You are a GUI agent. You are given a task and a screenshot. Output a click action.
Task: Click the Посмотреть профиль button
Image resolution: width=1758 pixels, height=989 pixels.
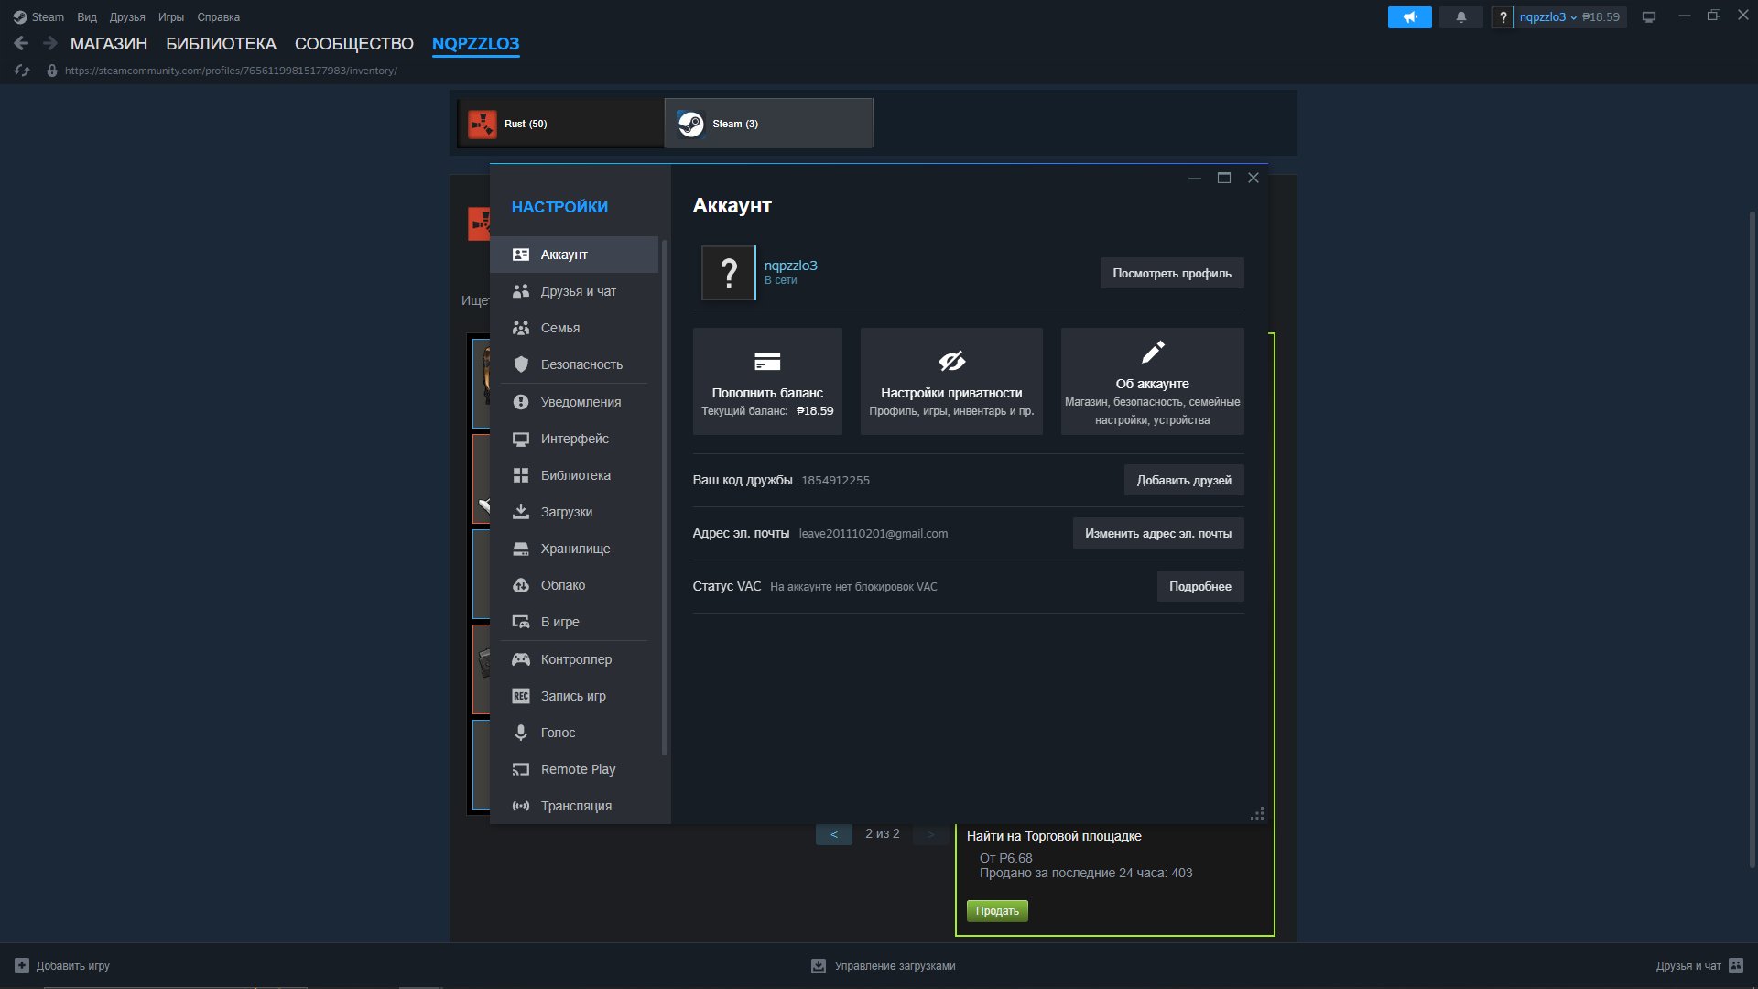click(1172, 273)
